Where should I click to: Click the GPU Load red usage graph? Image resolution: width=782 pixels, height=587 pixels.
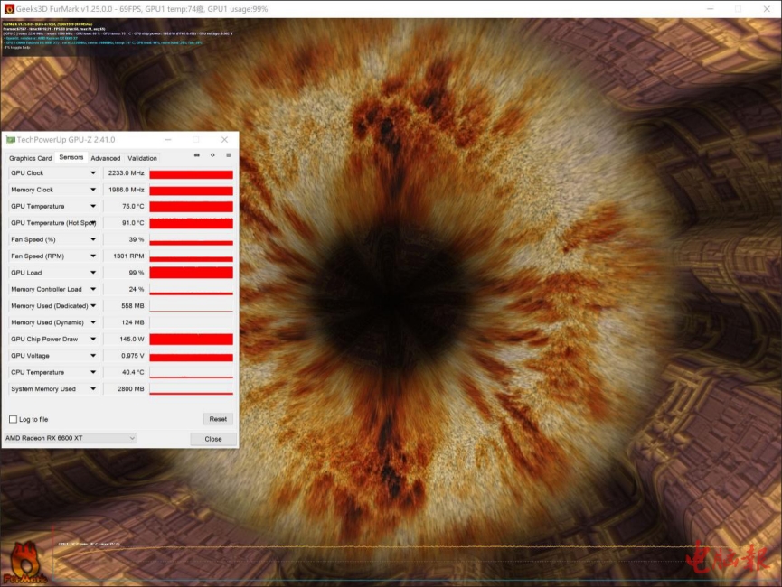[191, 273]
